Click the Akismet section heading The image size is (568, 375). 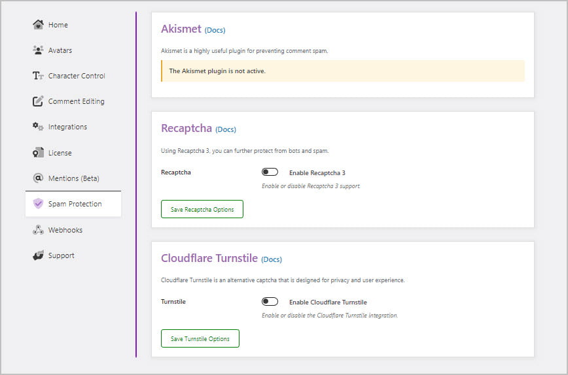pyautogui.click(x=181, y=29)
